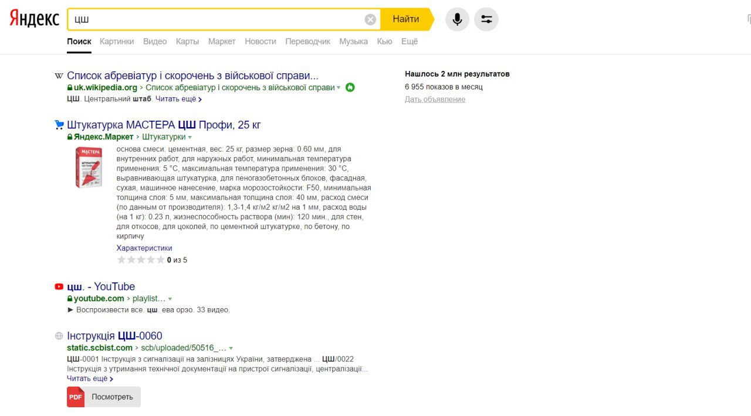This screenshot has height=416, width=751.
Task: Switch to the Видео tab
Action: (x=155, y=42)
